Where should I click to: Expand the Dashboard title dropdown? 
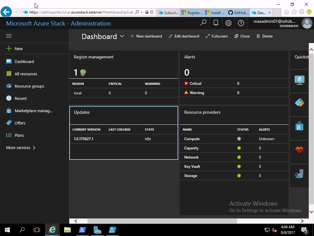pyautogui.click(x=122, y=36)
